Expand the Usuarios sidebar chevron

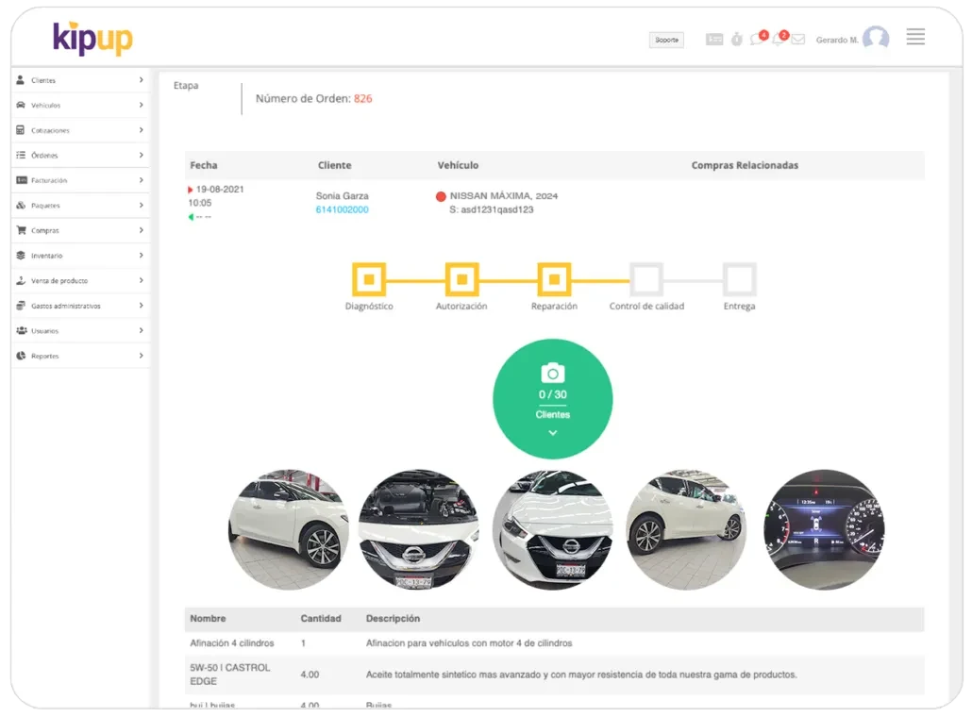tap(143, 330)
